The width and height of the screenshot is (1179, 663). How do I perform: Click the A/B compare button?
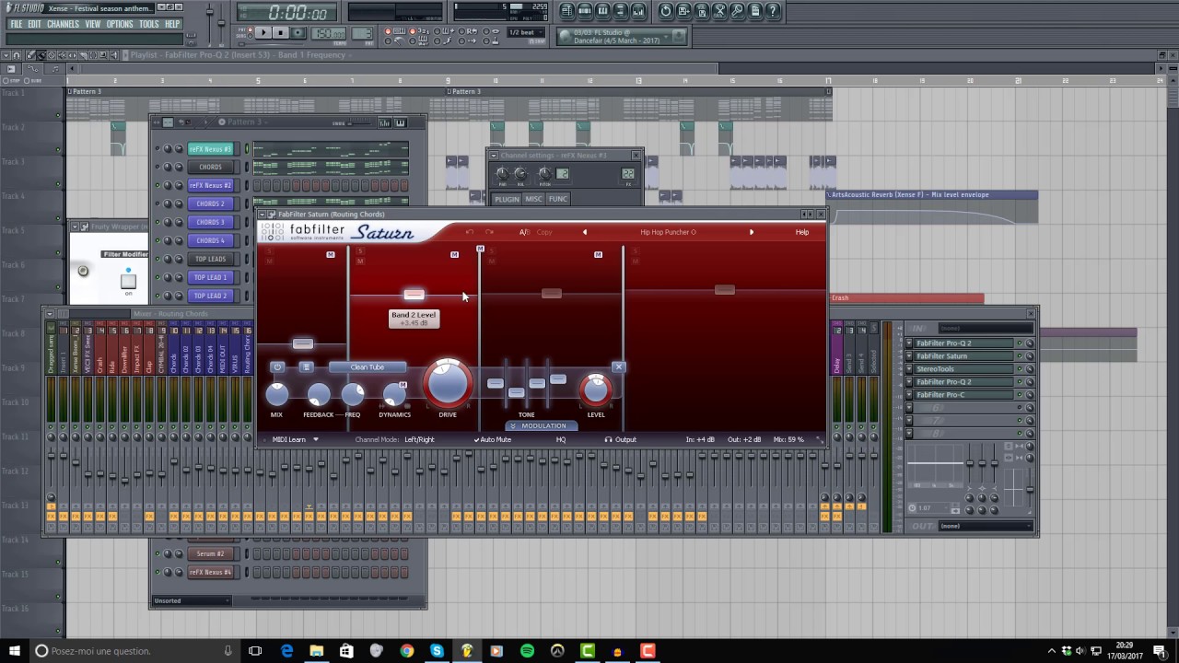click(x=524, y=232)
